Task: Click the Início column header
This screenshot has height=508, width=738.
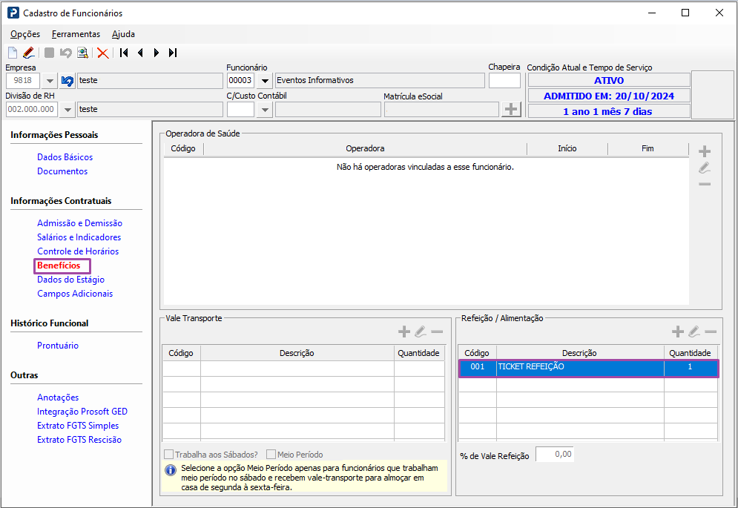Action: pos(567,149)
